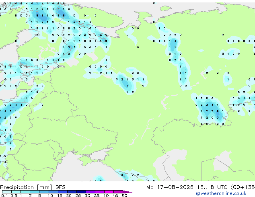Click the '35' legend scale label
The height and width of the screenshot is (197, 255).
point(97,195)
